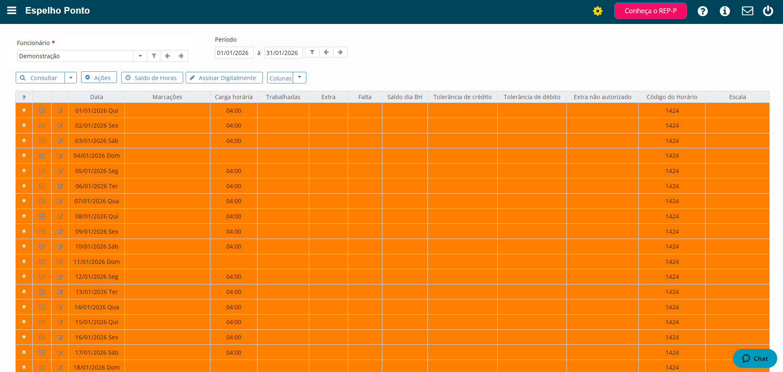Click the date cell 18/01/2026 Dom
The height and width of the screenshot is (372, 783).
coord(97,367)
